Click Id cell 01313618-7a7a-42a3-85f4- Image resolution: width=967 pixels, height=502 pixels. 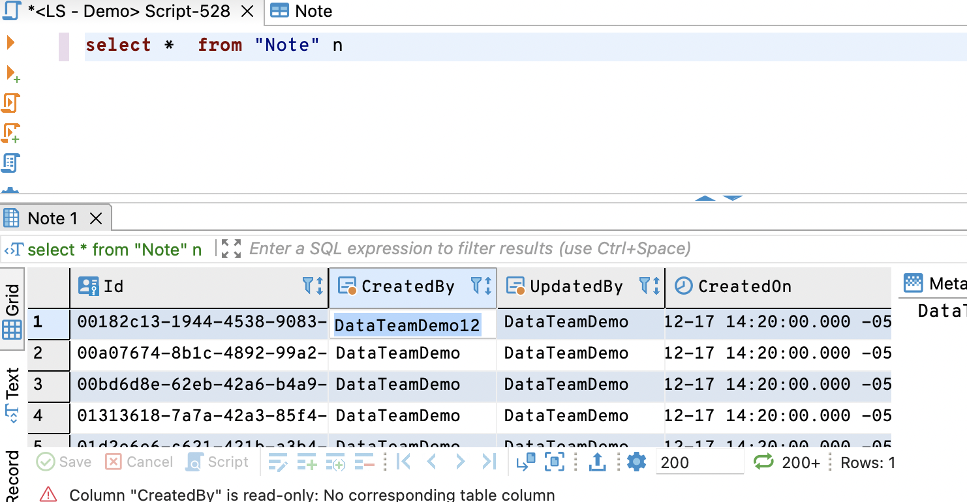(x=199, y=416)
